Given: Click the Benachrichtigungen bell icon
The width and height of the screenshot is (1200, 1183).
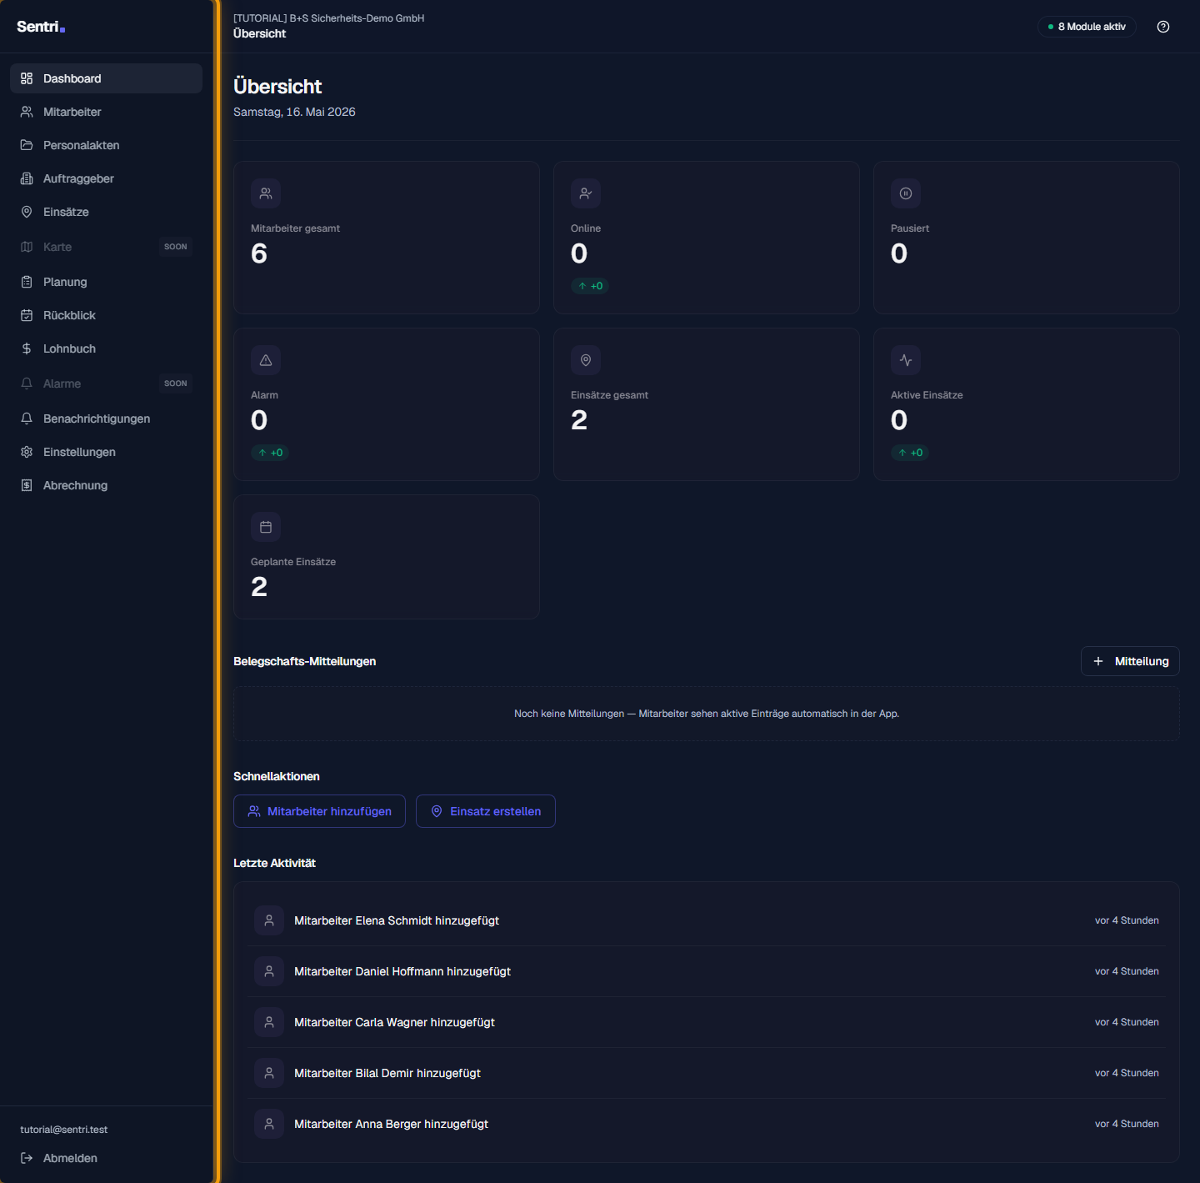Looking at the screenshot, I should (27, 419).
